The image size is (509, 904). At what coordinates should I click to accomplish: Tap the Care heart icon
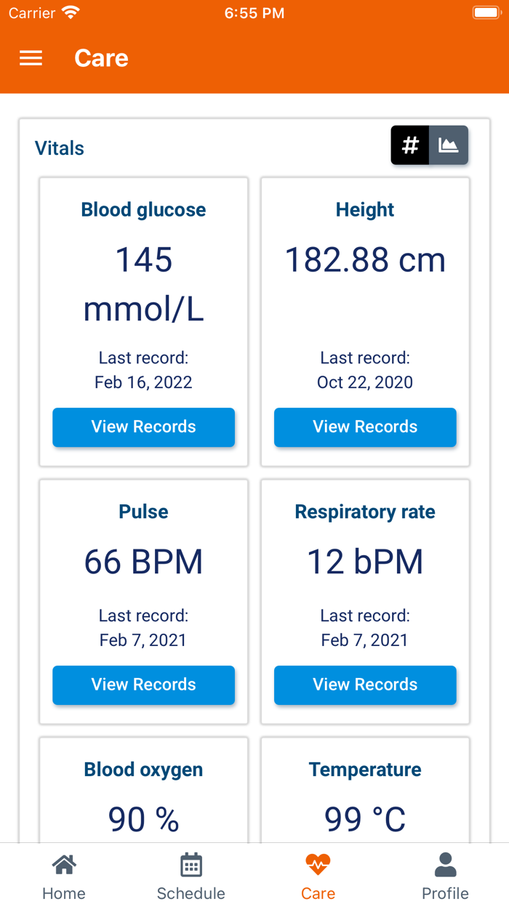pos(318,865)
